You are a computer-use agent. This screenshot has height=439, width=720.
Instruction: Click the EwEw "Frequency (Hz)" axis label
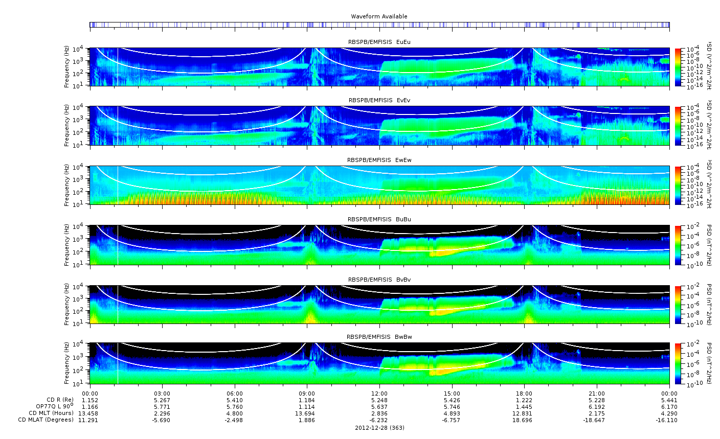coord(67,185)
